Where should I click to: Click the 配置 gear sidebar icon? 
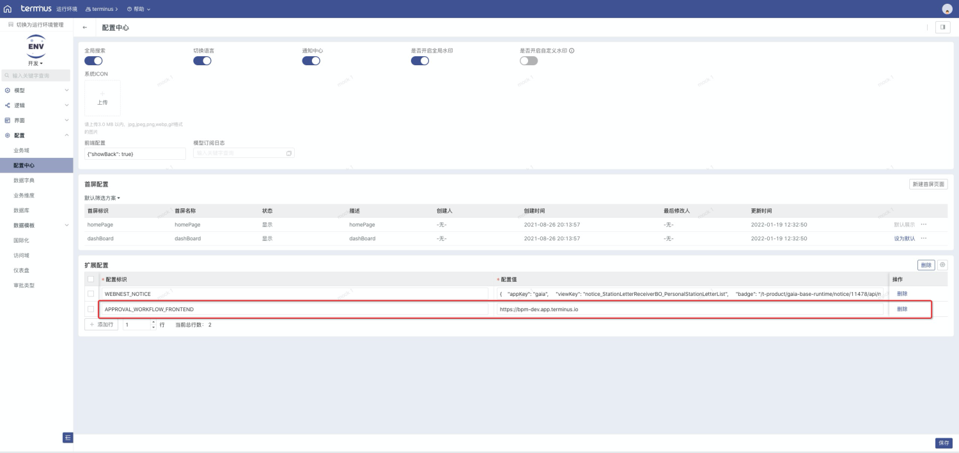[8, 135]
